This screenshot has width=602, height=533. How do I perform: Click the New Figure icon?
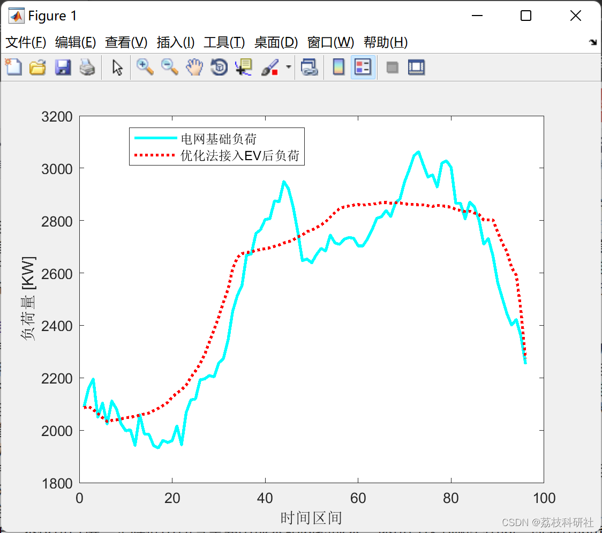pyautogui.click(x=14, y=67)
